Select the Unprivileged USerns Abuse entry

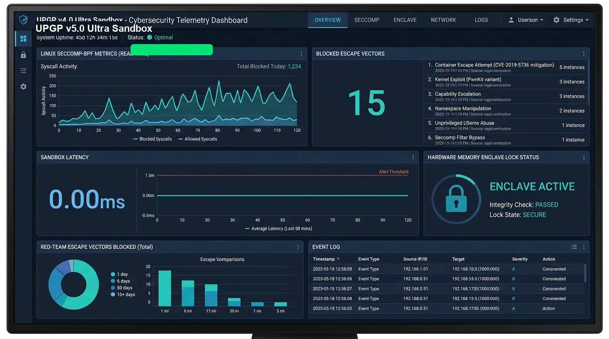point(506,126)
